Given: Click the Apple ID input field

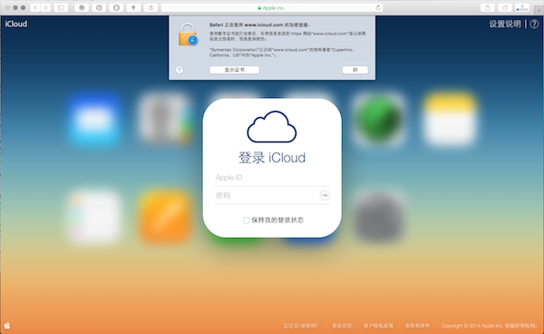Looking at the screenshot, I should (272, 178).
